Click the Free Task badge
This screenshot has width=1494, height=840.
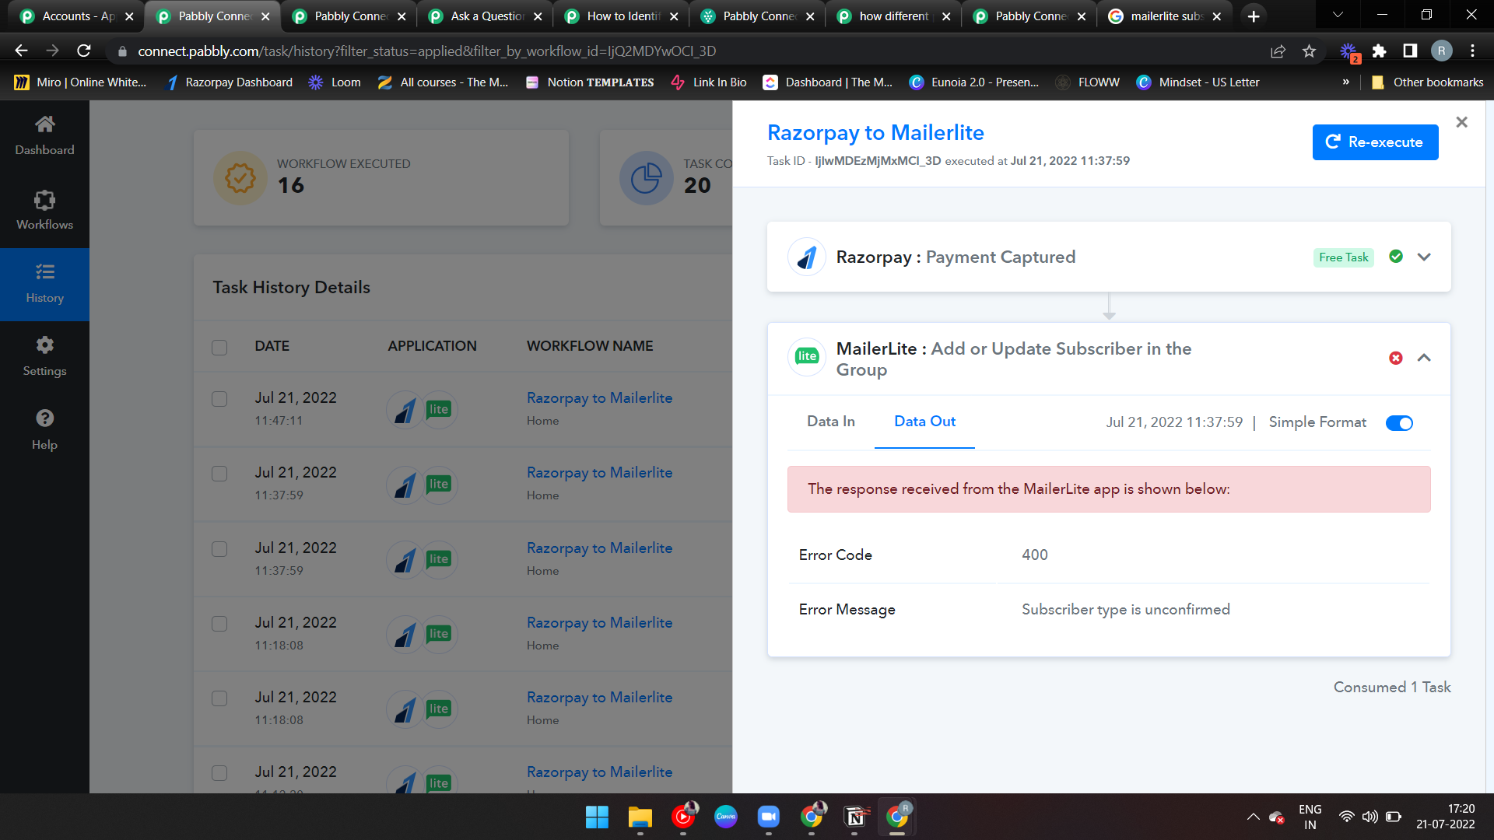pos(1343,257)
